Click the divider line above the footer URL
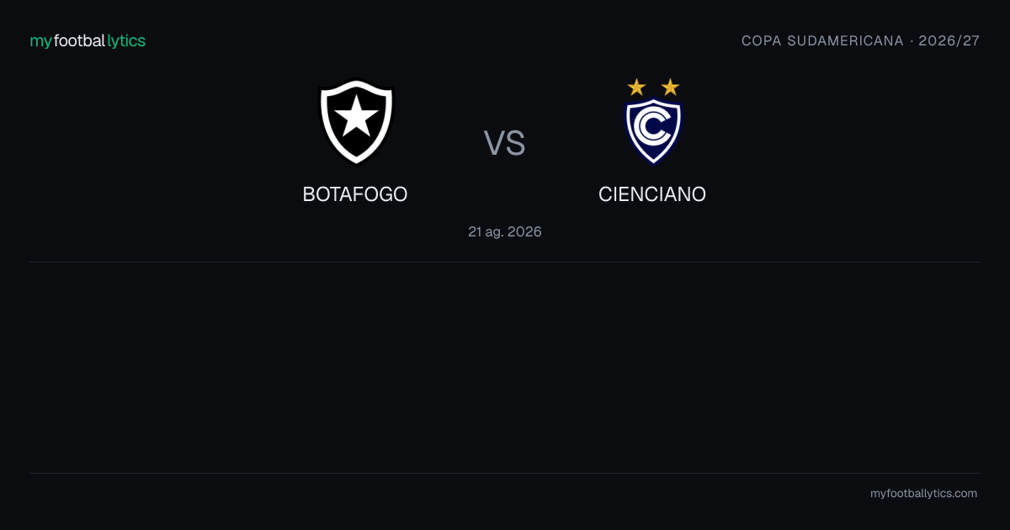Screen dimensions: 1010x530 pyautogui.click(x=505, y=473)
